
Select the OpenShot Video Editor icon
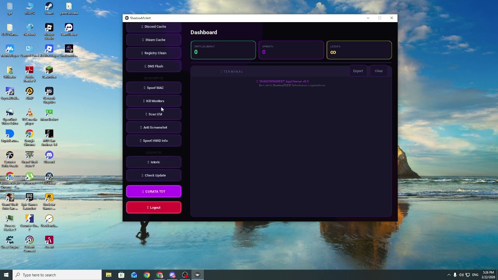10,117
